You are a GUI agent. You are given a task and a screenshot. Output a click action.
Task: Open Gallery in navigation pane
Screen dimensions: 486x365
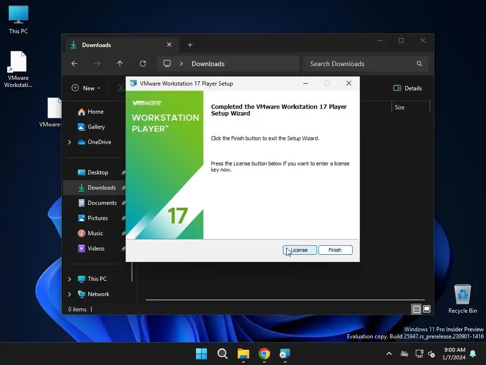[96, 126]
